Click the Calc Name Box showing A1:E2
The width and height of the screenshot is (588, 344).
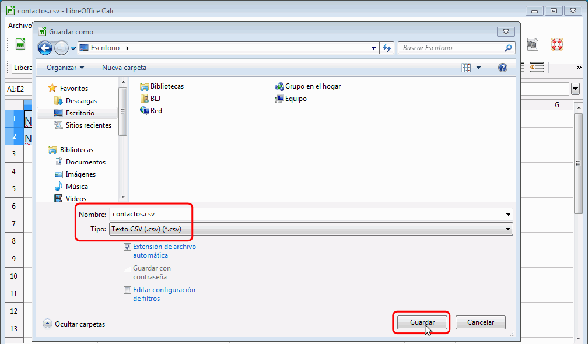tap(18, 89)
